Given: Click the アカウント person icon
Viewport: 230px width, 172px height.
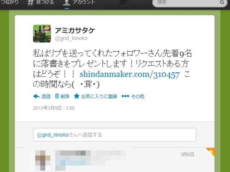Looking at the screenshot, I should pos(66,3).
